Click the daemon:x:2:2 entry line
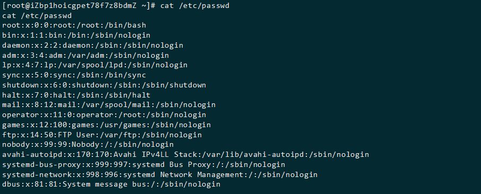The image size is (481, 194). (x=92, y=46)
